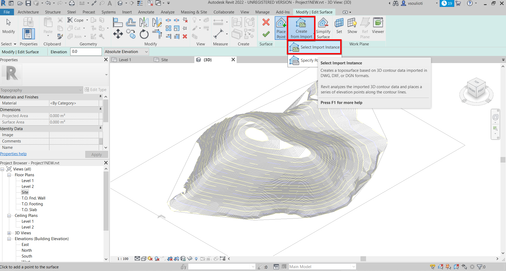
Task: Click the Set work plane icon
Action: point(339,26)
